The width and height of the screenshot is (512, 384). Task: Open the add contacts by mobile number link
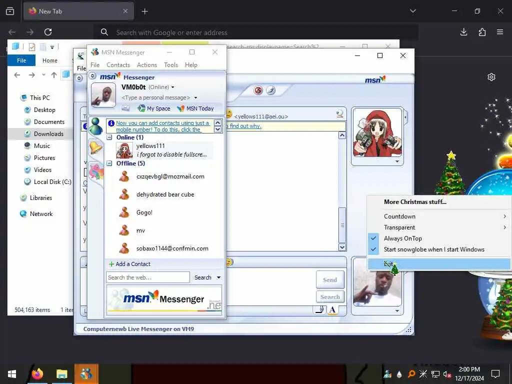[162, 126]
